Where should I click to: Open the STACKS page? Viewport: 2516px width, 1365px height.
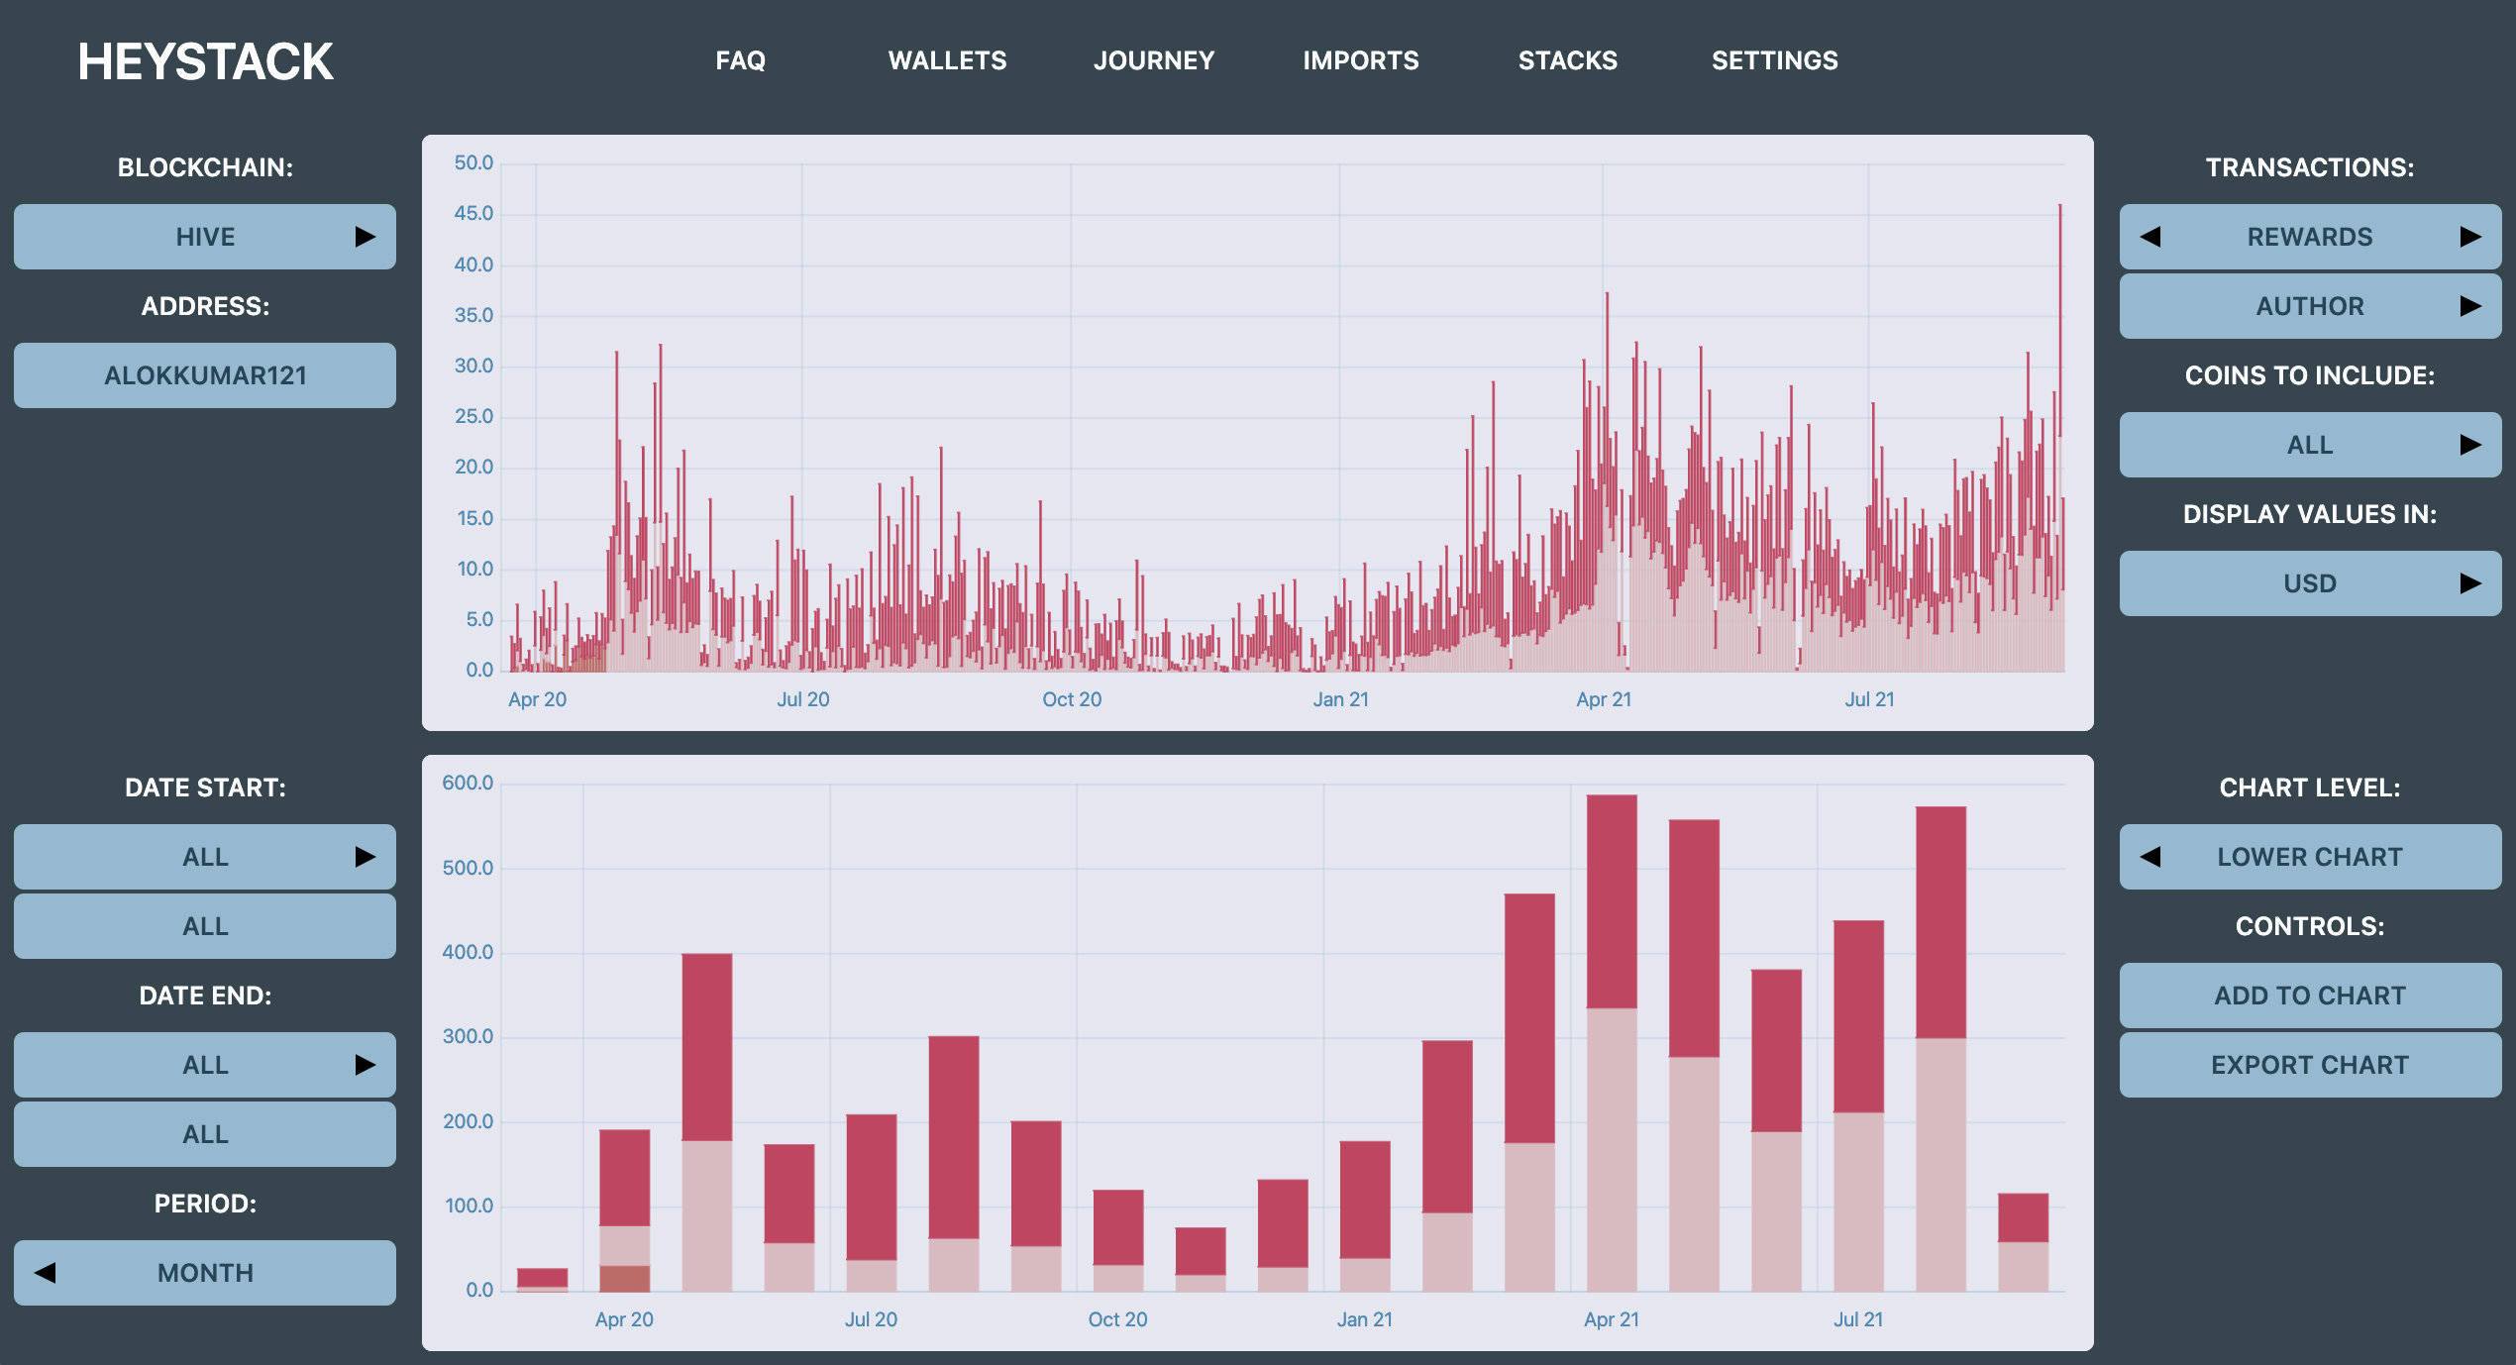1568,60
